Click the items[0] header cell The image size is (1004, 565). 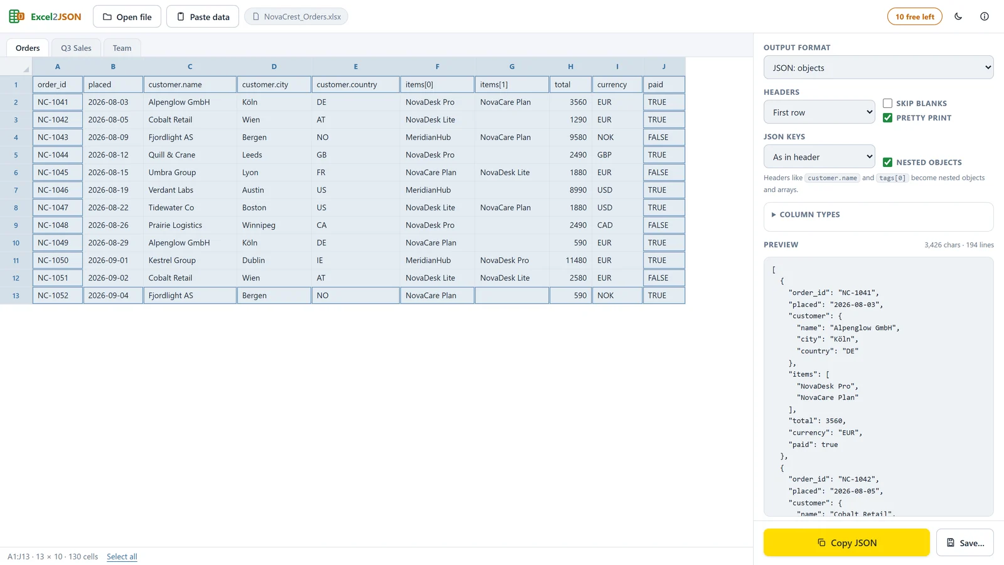(x=437, y=84)
